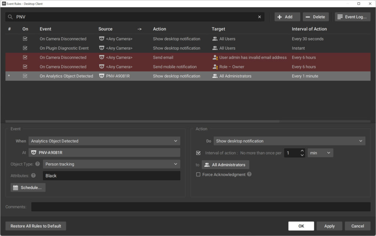Click the At camera field PNV-A9081R
This screenshot has width=376, height=236.
104,152
